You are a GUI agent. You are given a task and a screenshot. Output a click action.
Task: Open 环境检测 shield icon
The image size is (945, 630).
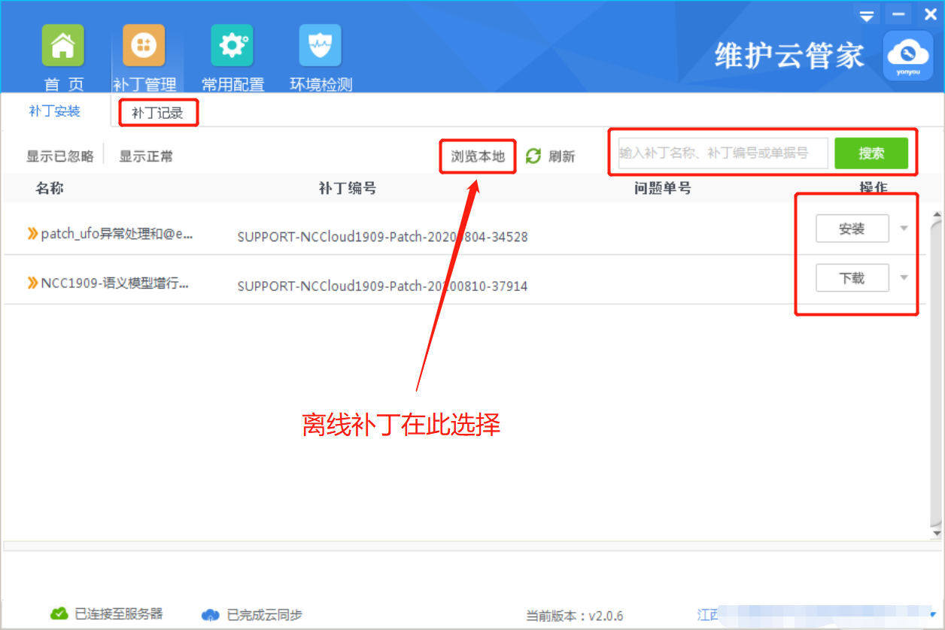tap(320, 46)
